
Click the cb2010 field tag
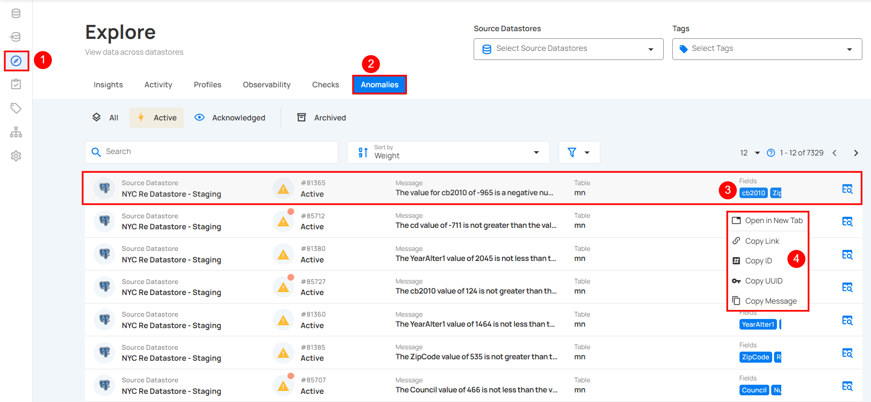point(753,193)
